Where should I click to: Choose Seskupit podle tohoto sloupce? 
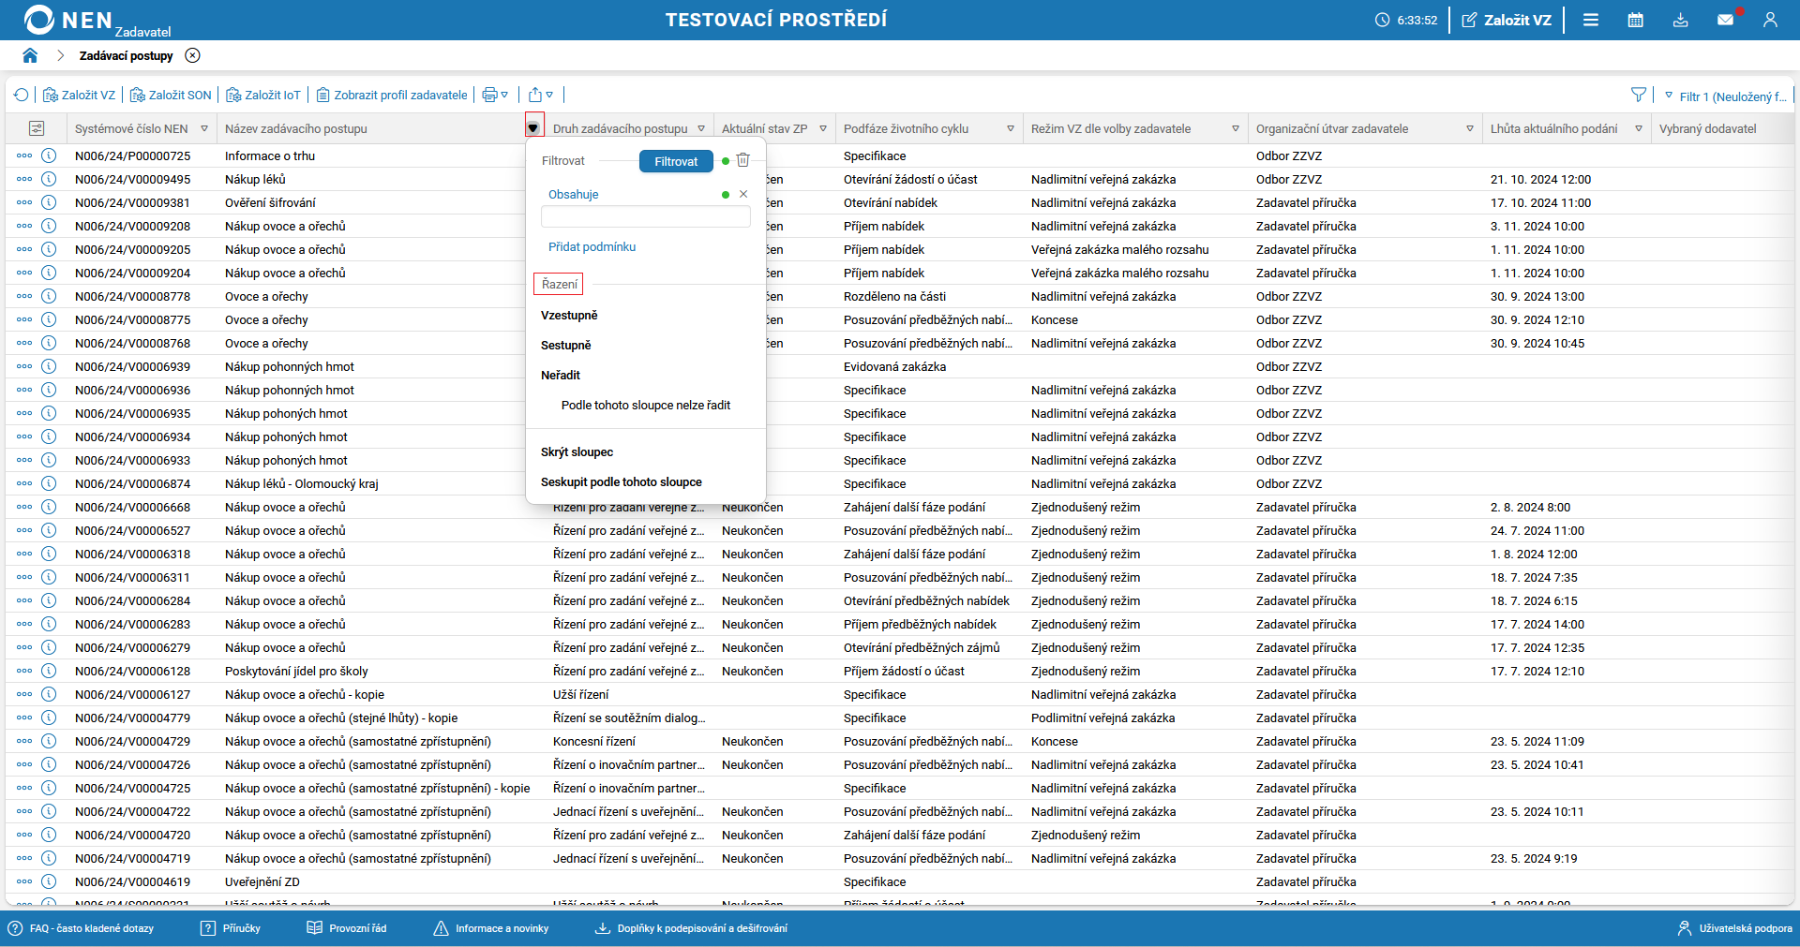click(x=621, y=482)
